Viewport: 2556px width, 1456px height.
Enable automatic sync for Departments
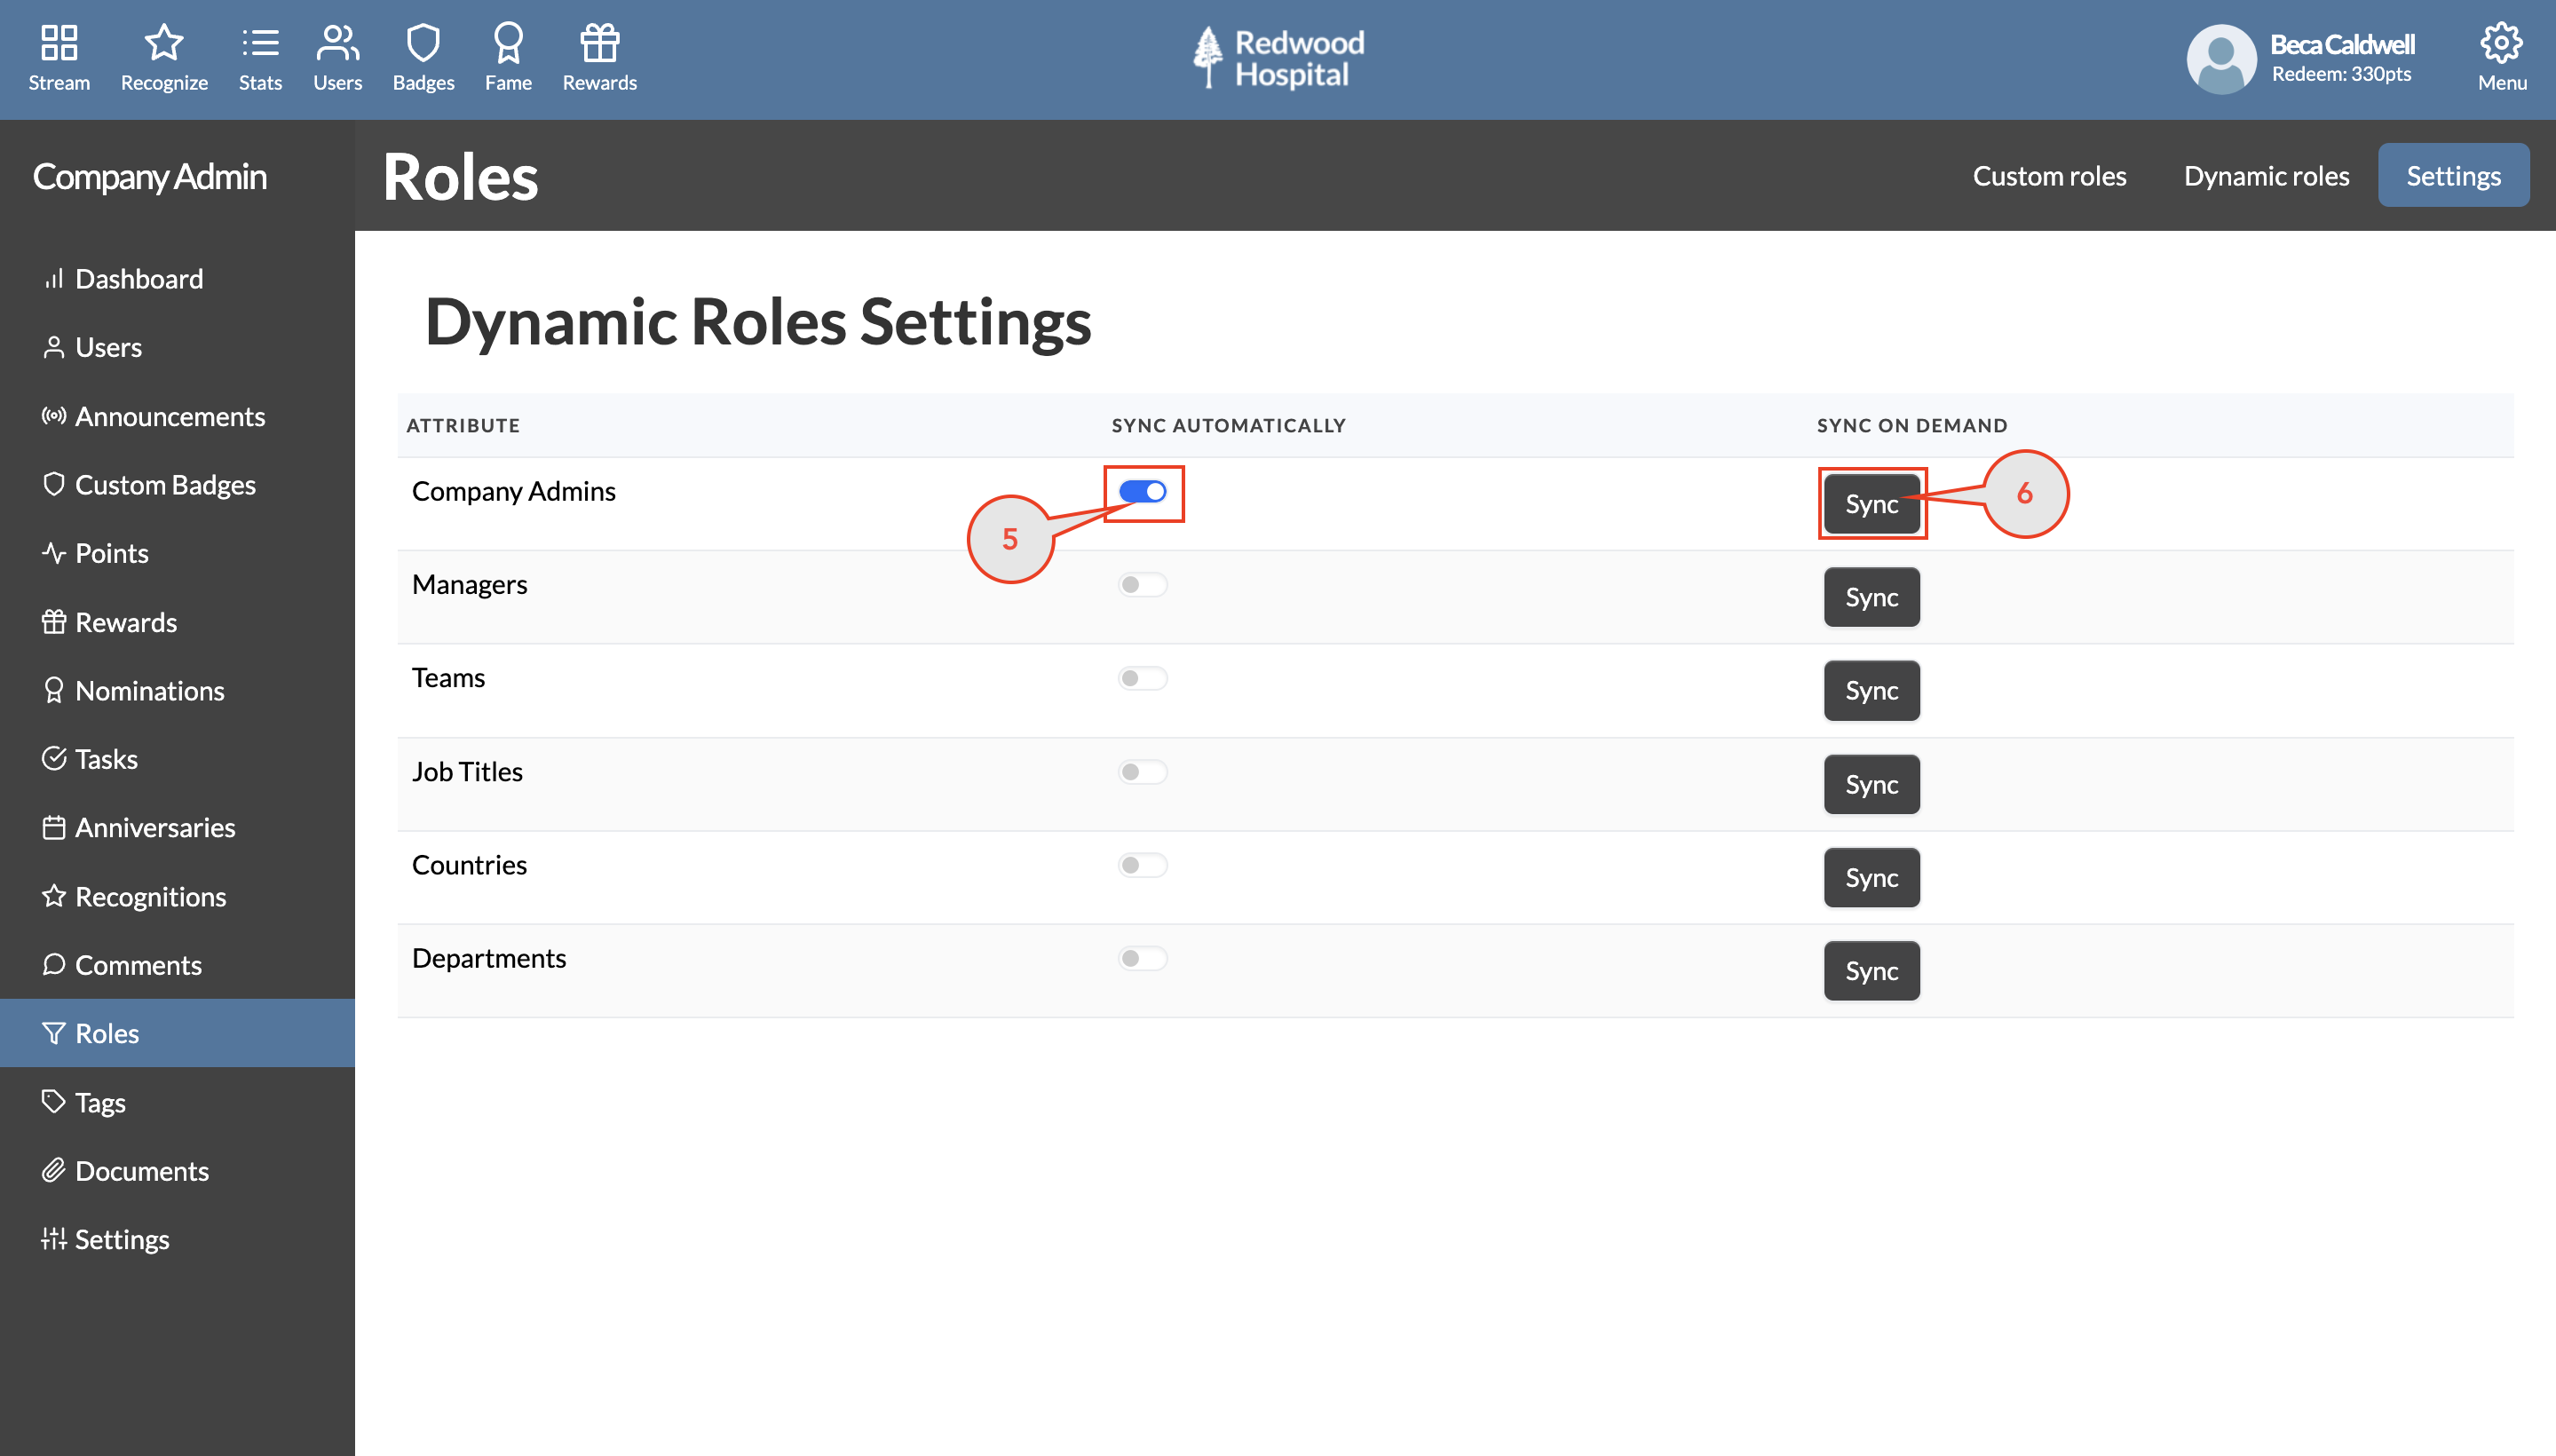pos(1142,957)
